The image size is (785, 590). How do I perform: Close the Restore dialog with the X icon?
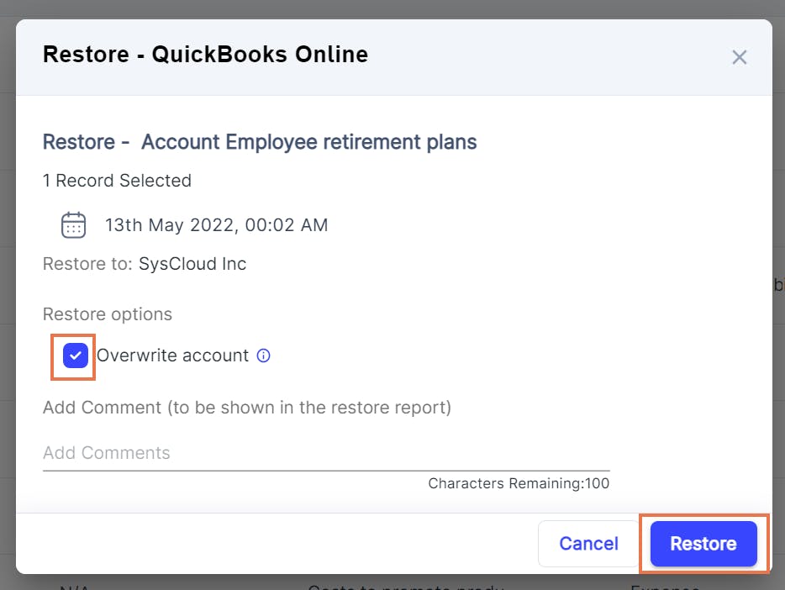pyautogui.click(x=739, y=57)
